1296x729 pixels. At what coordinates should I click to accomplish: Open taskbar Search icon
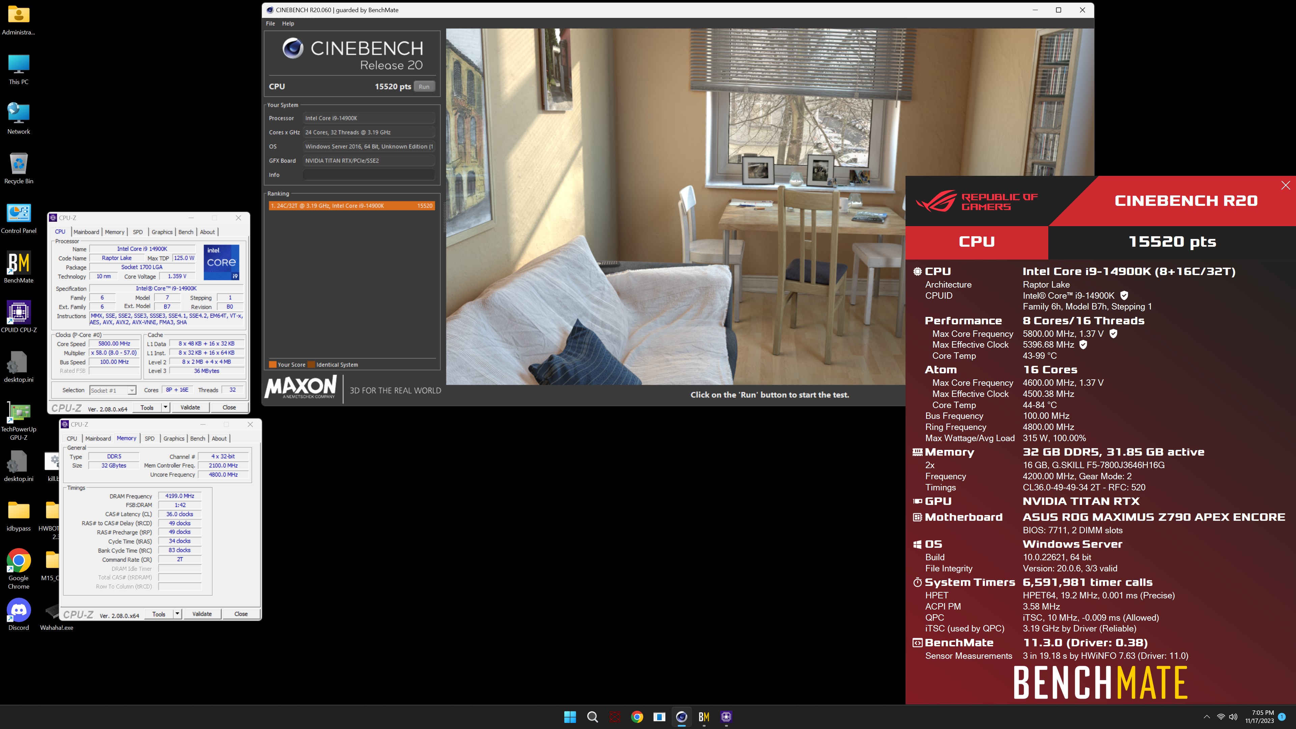coord(593,717)
